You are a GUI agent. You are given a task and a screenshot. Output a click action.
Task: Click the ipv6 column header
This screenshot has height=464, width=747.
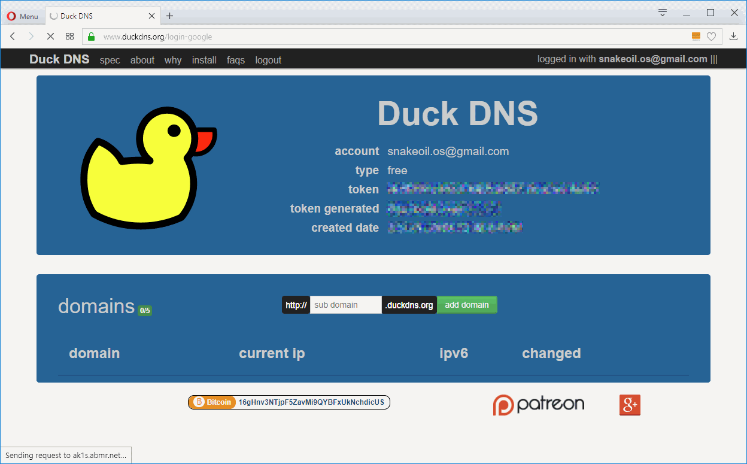454,353
